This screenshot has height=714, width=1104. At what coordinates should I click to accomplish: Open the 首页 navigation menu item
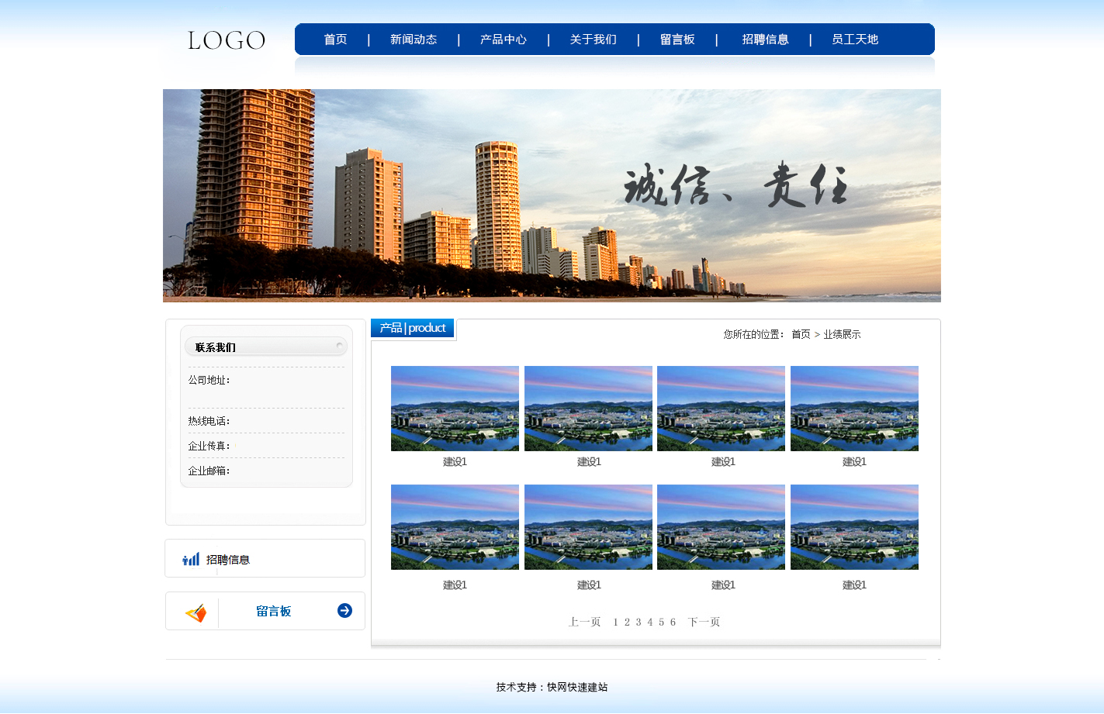335,40
